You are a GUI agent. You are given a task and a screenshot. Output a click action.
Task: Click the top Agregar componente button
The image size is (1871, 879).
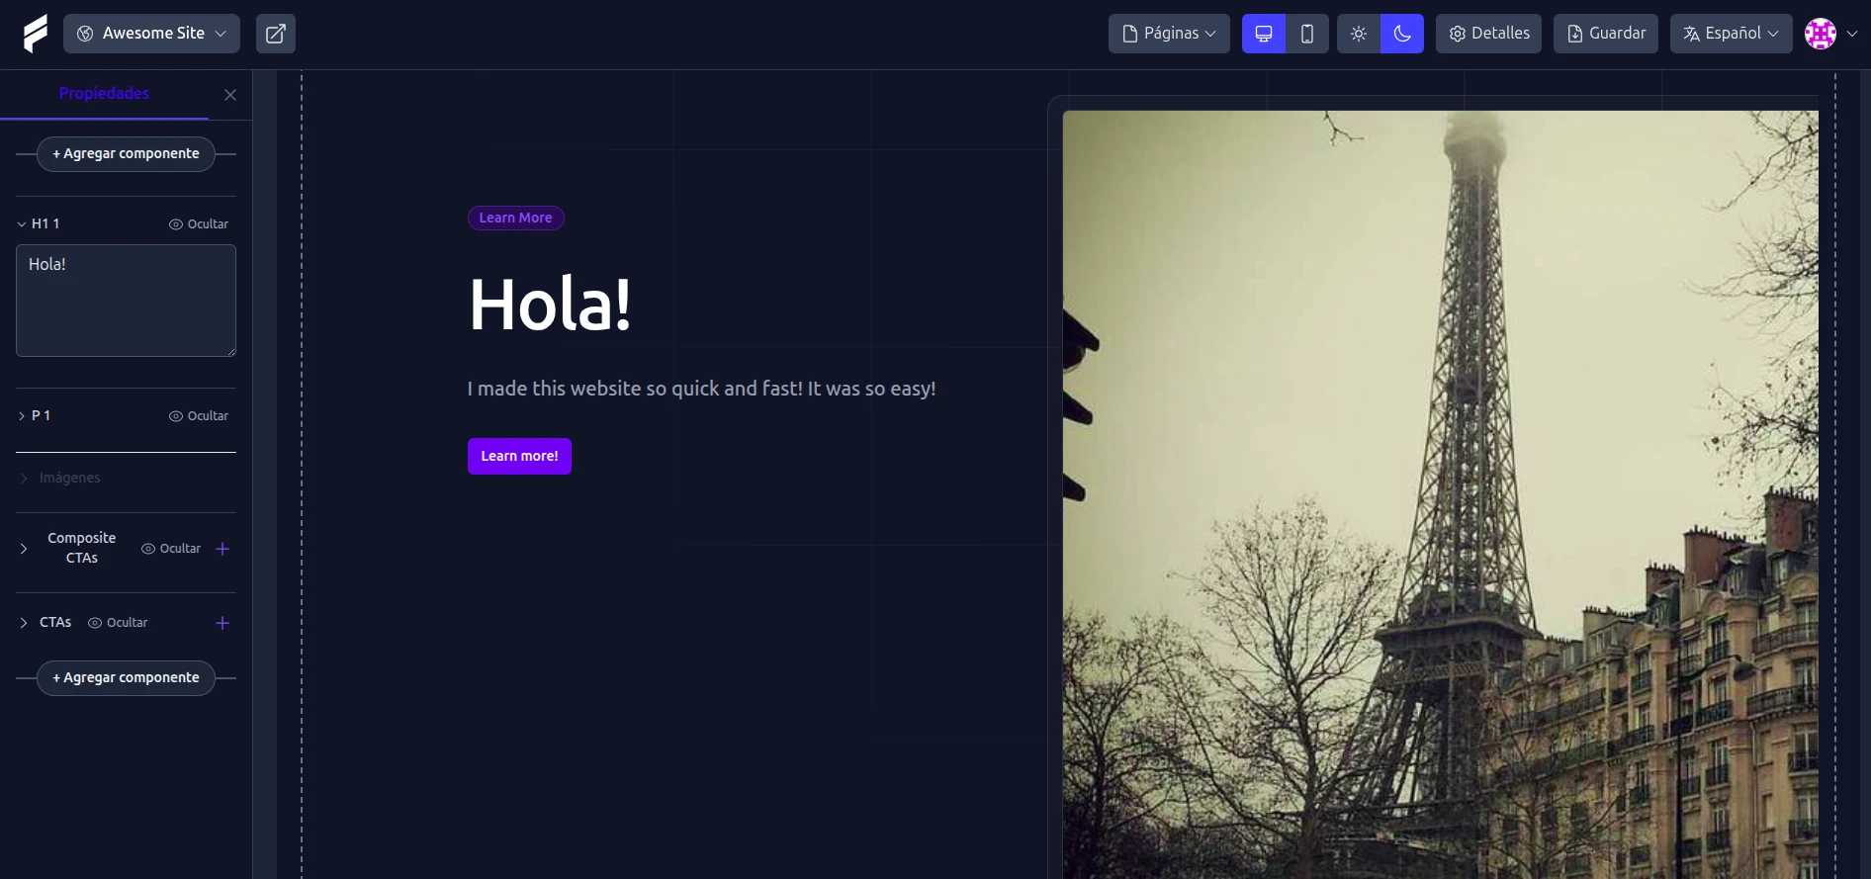click(126, 154)
